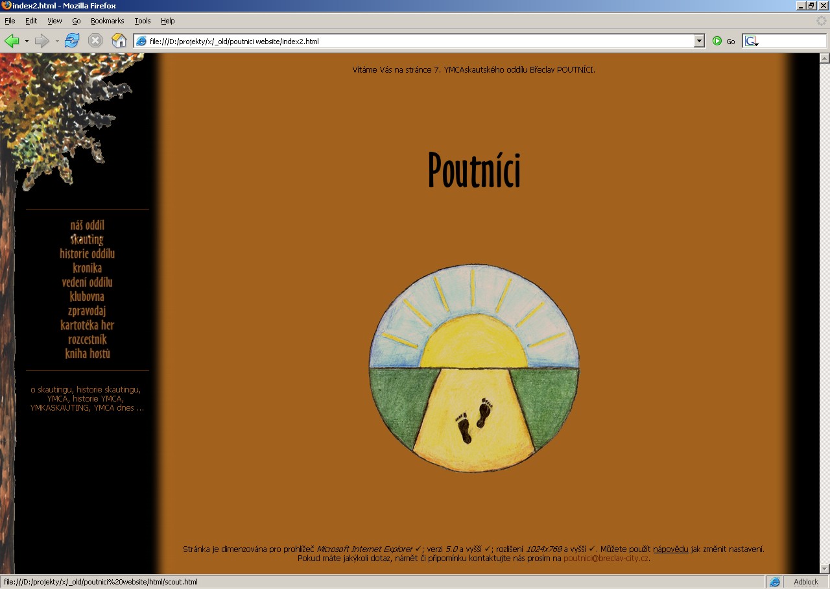The width and height of the screenshot is (830, 589).
Task: Click the Stop loading icon
Action: click(95, 41)
